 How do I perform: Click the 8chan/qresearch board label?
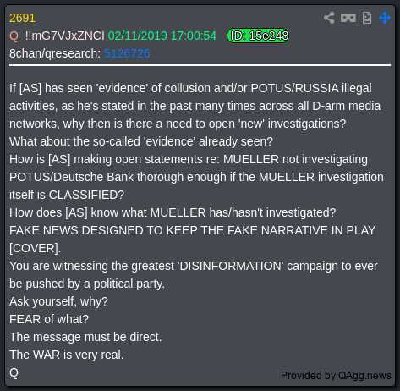(55, 53)
